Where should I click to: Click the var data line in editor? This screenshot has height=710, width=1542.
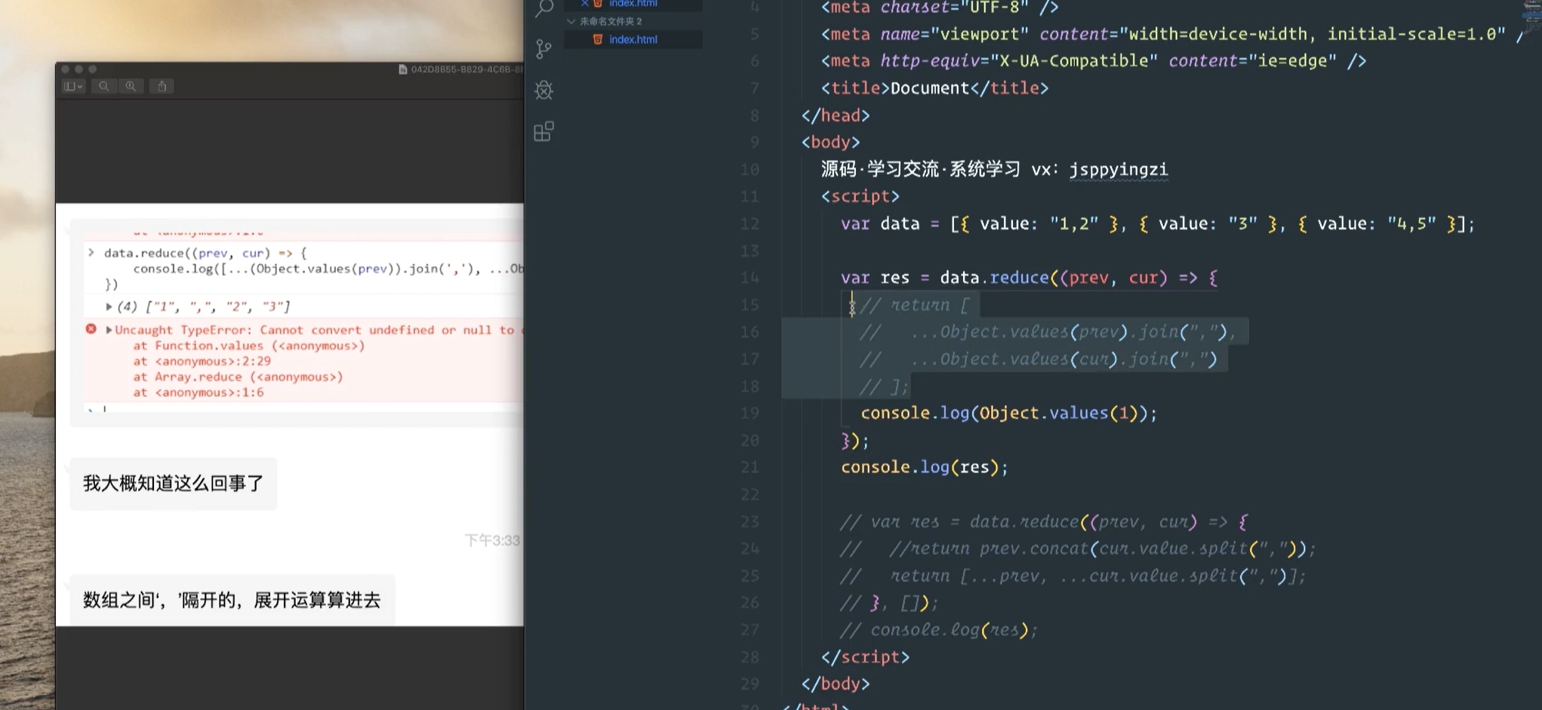[x=1158, y=224]
